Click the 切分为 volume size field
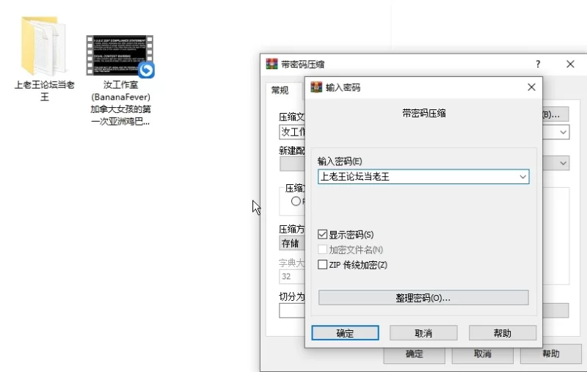The width and height of the screenshot is (587, 372). click(x=292, y=310)
